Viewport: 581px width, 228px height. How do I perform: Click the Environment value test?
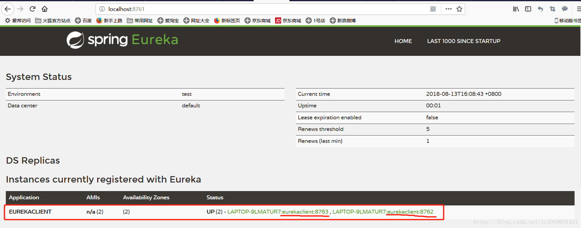click(x=187, y=94)
